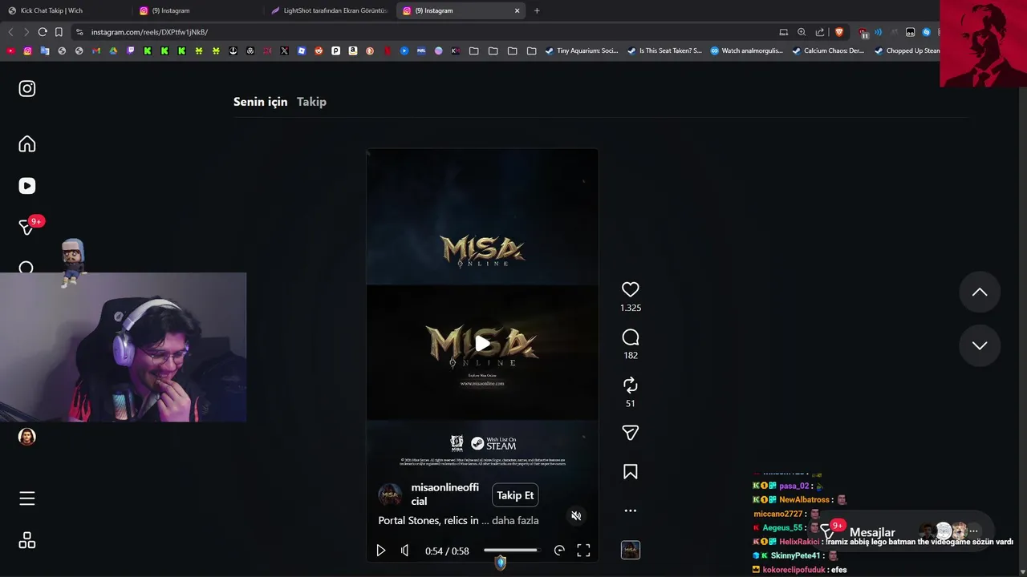Viewport: 1027px width, 577px height.
Task: Switch to Senin için tab
Action: tap(260, 102)
